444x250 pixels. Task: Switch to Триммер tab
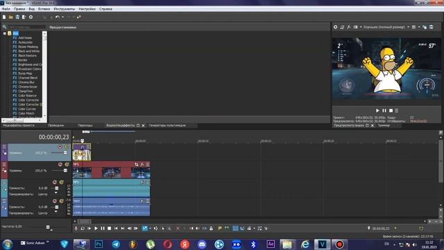(384, 125)
